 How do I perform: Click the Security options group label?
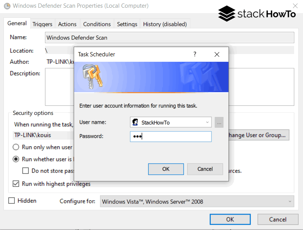coord(33,113)
